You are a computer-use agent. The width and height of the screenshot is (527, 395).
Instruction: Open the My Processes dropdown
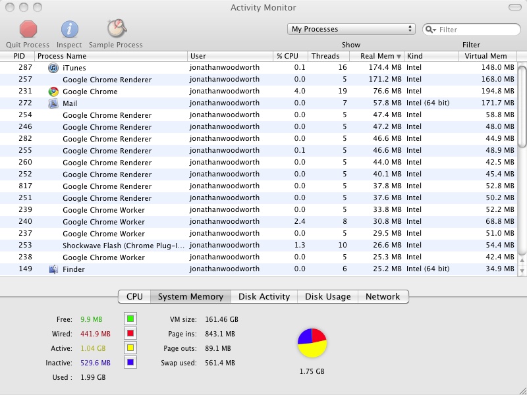point(351,29)
